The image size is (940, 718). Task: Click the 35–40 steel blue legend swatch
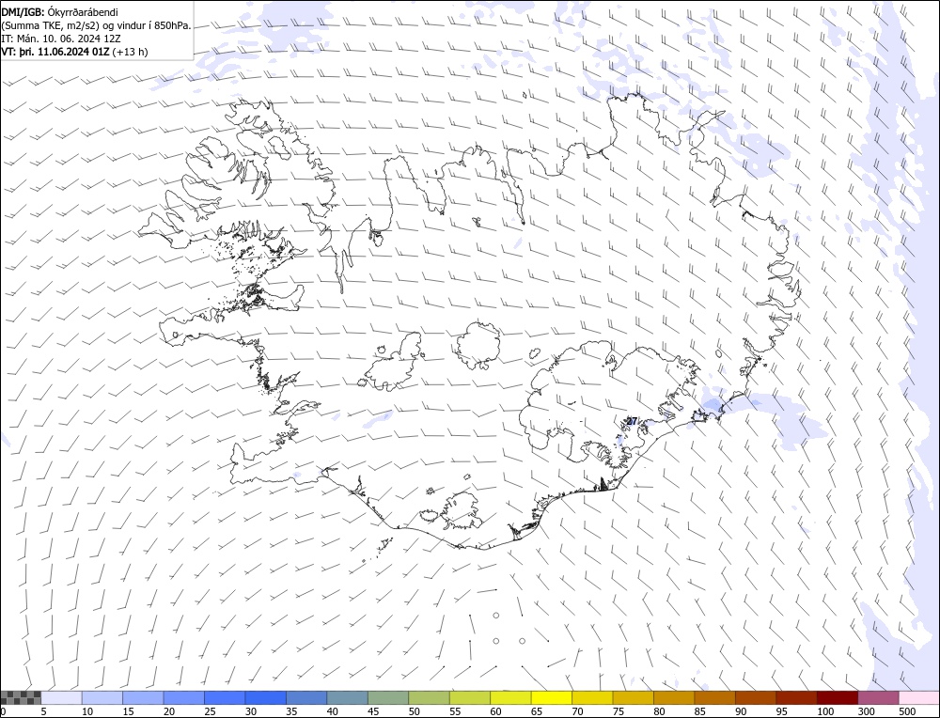click(306, 697)
